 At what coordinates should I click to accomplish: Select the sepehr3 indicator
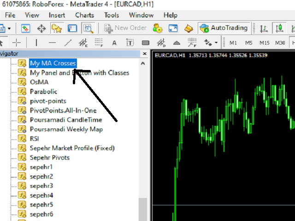41,186
